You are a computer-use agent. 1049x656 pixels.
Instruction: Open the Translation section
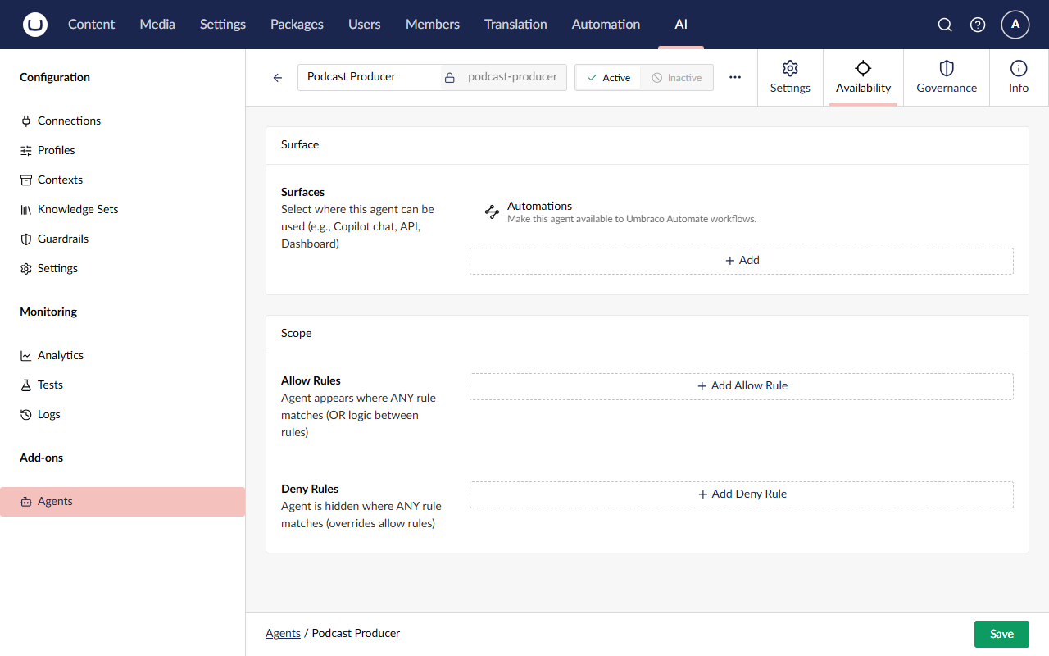(515, 25)
